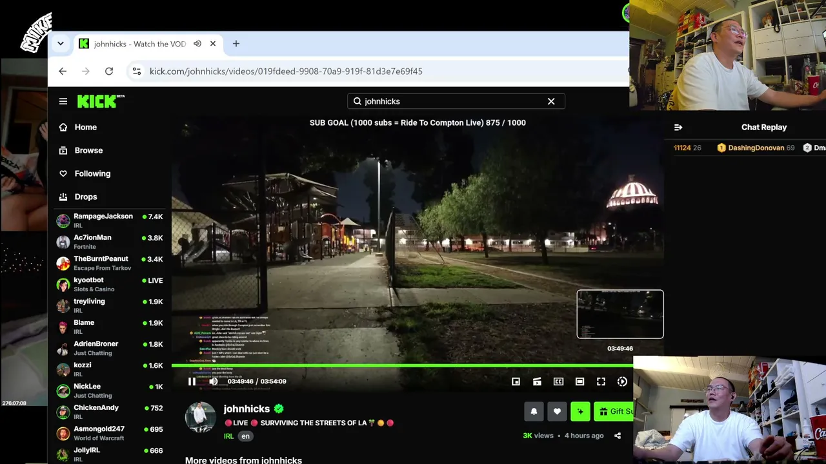Reload the Kick page
The image size is (826, 464).
click(109, 71)
